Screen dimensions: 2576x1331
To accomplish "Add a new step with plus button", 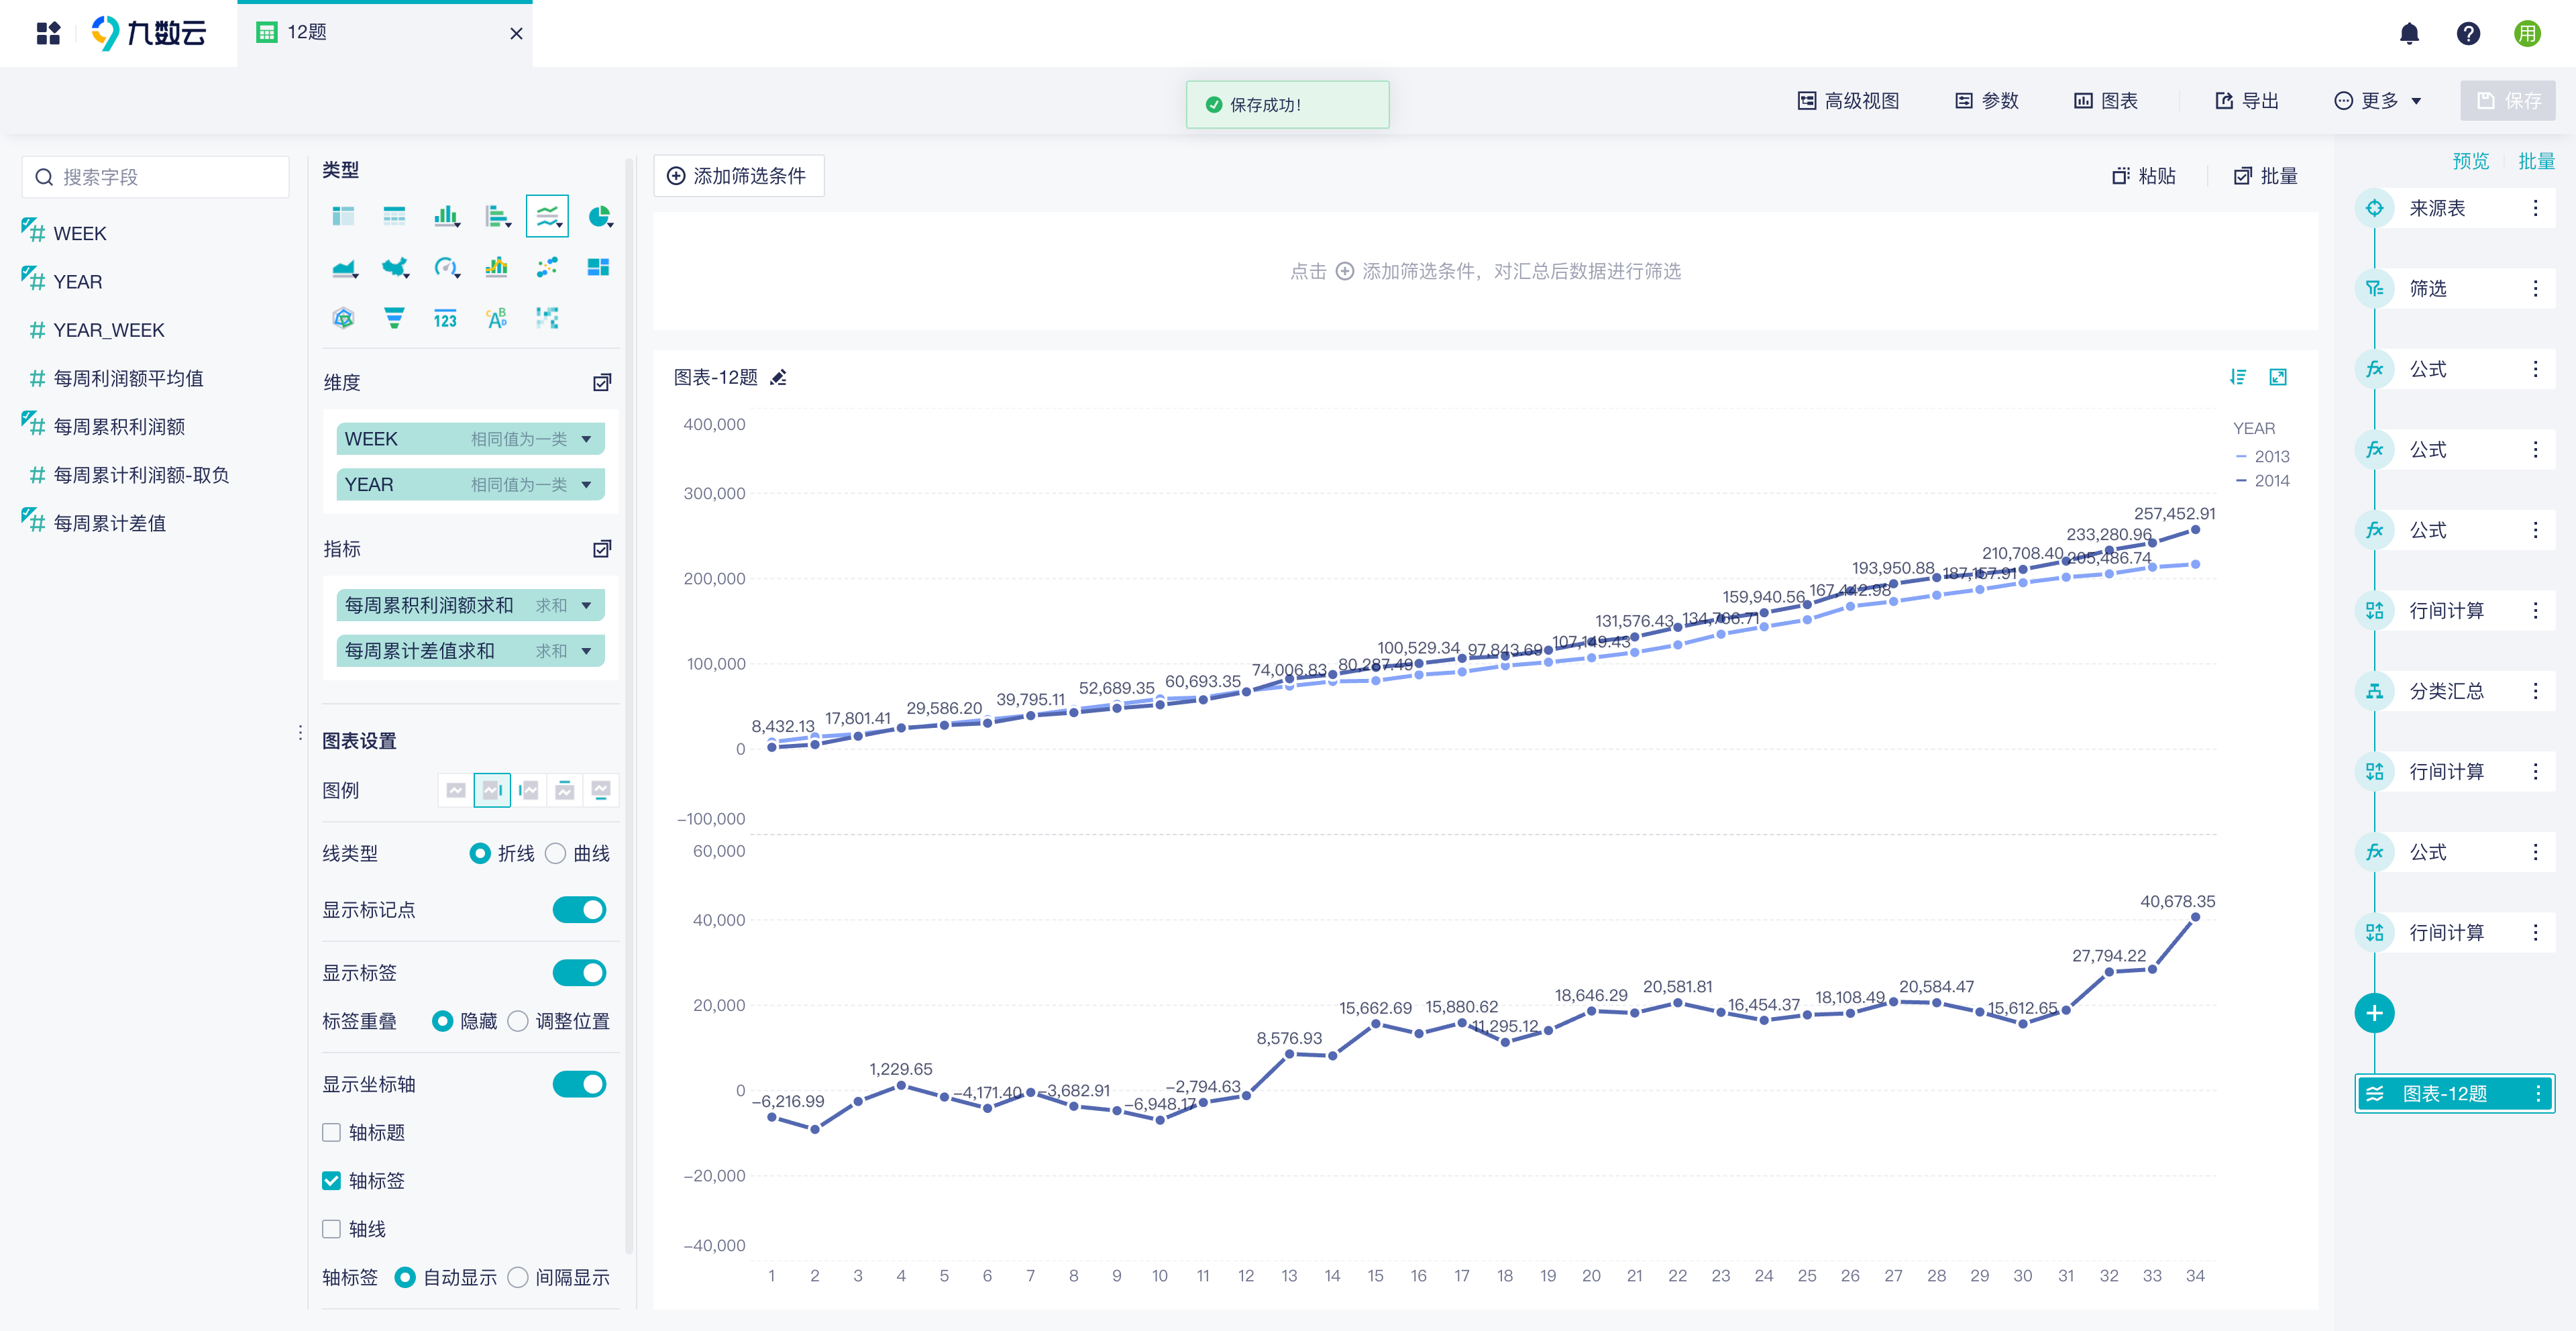I will pos(2374,1013).
